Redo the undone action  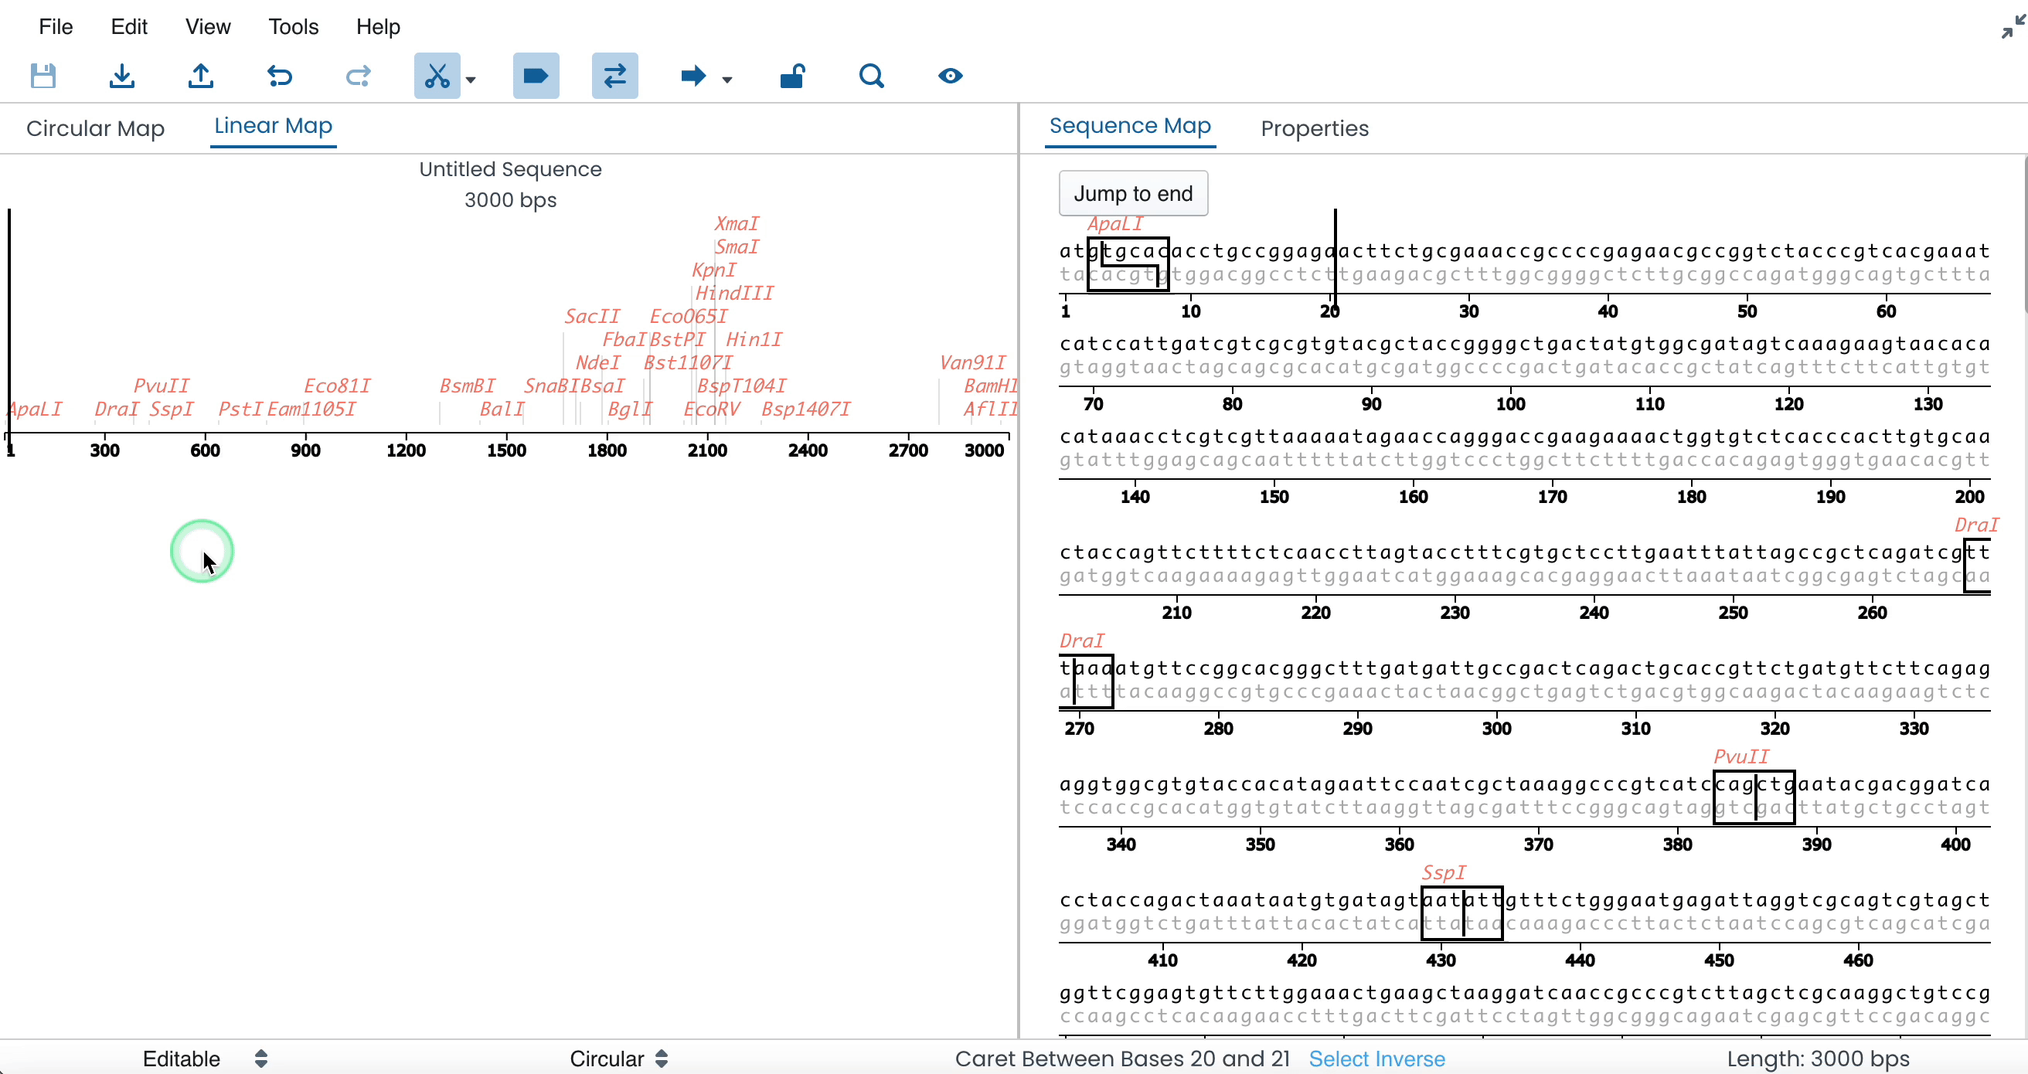(x=357, y=76)
